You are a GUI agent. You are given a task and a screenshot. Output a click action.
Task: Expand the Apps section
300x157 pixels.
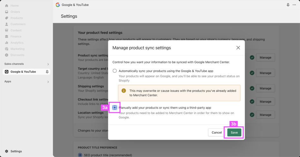click(48, 82)
